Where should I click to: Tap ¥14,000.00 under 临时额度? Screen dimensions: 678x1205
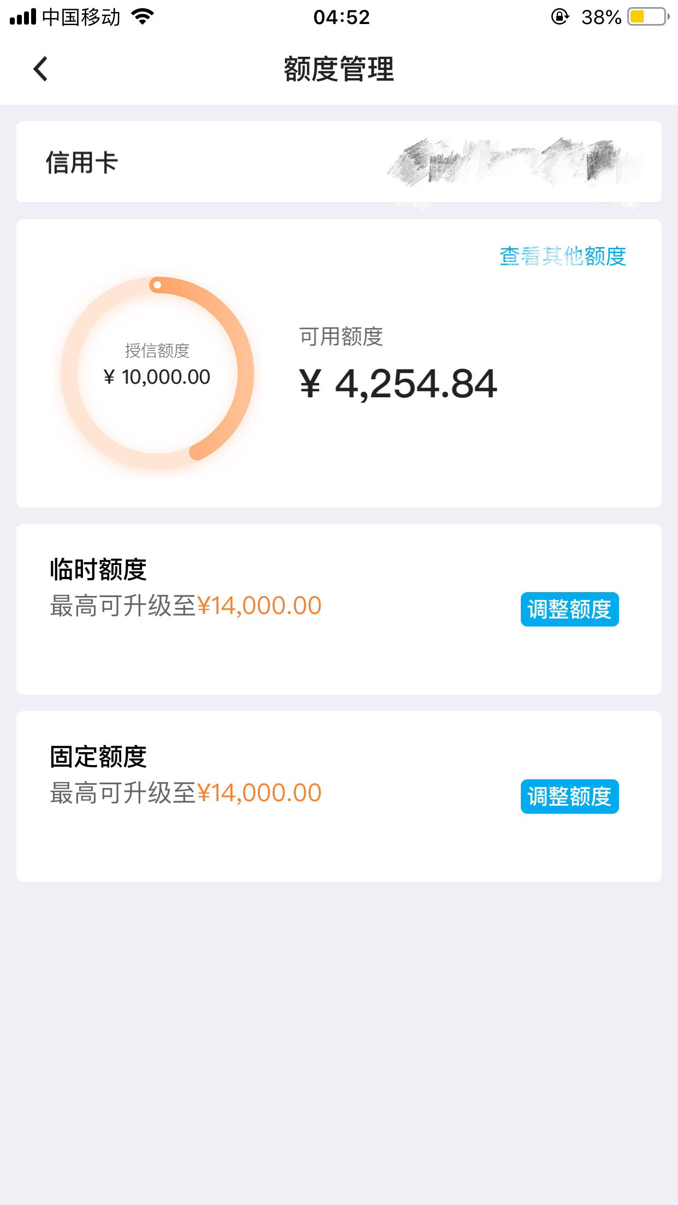pyautogui.click(x=259, y=606)
